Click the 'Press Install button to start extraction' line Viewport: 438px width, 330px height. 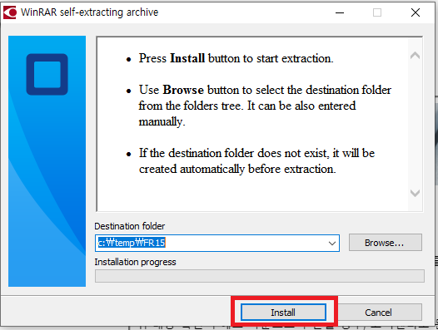[236, 58]
